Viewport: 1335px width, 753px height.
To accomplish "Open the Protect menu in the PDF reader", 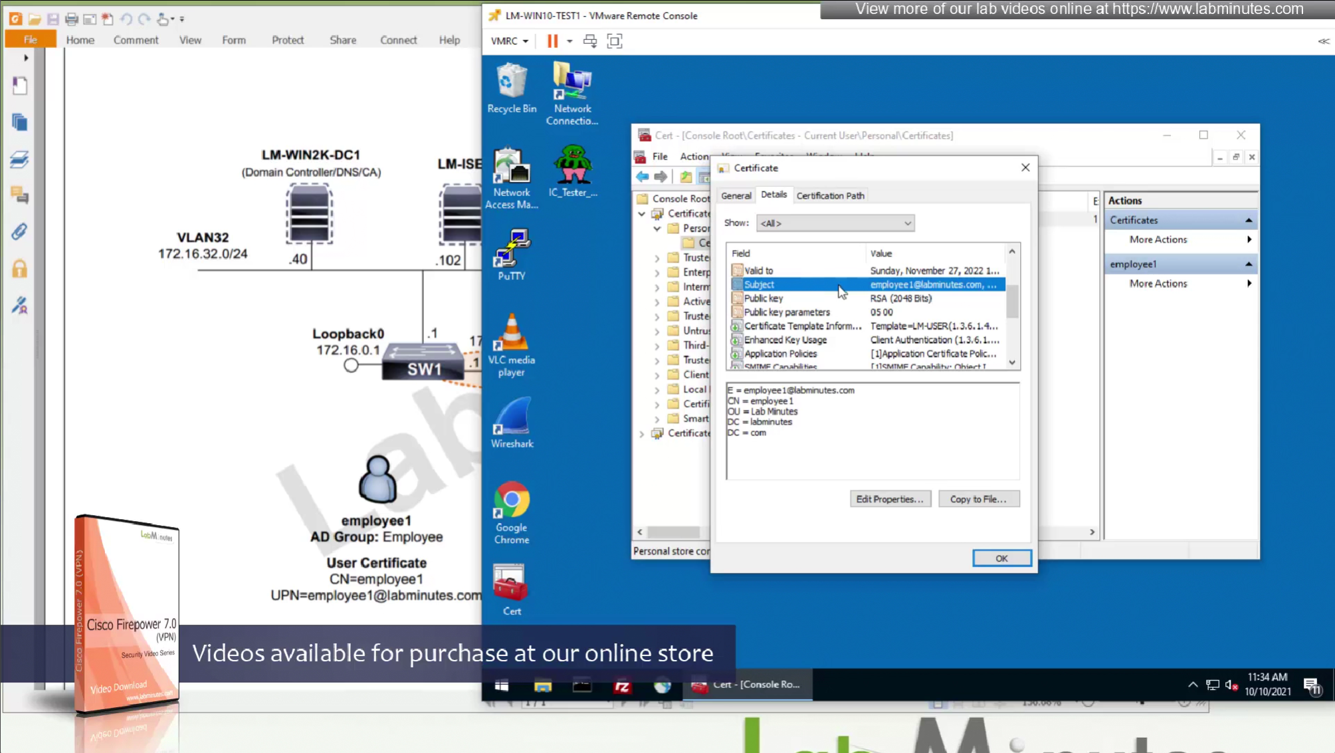I will point(287,40).
